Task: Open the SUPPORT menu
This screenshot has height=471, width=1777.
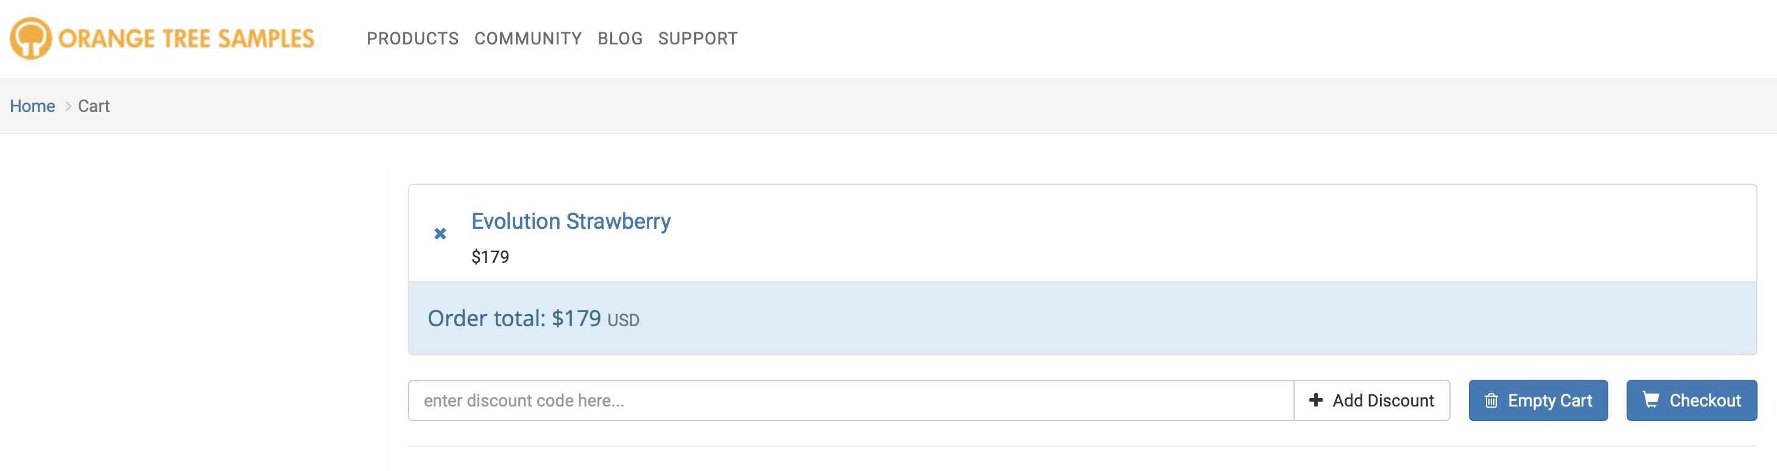Action: point(697,38)
